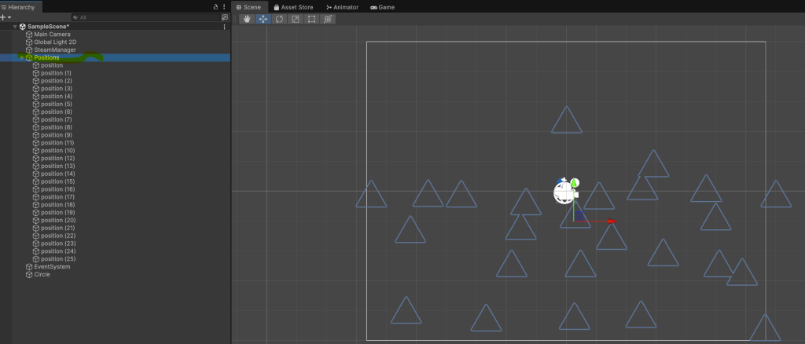Screen dimensions: 805x344
Task: Toggle the Hierarchy panel lock
Action: [x=215, y=6]
